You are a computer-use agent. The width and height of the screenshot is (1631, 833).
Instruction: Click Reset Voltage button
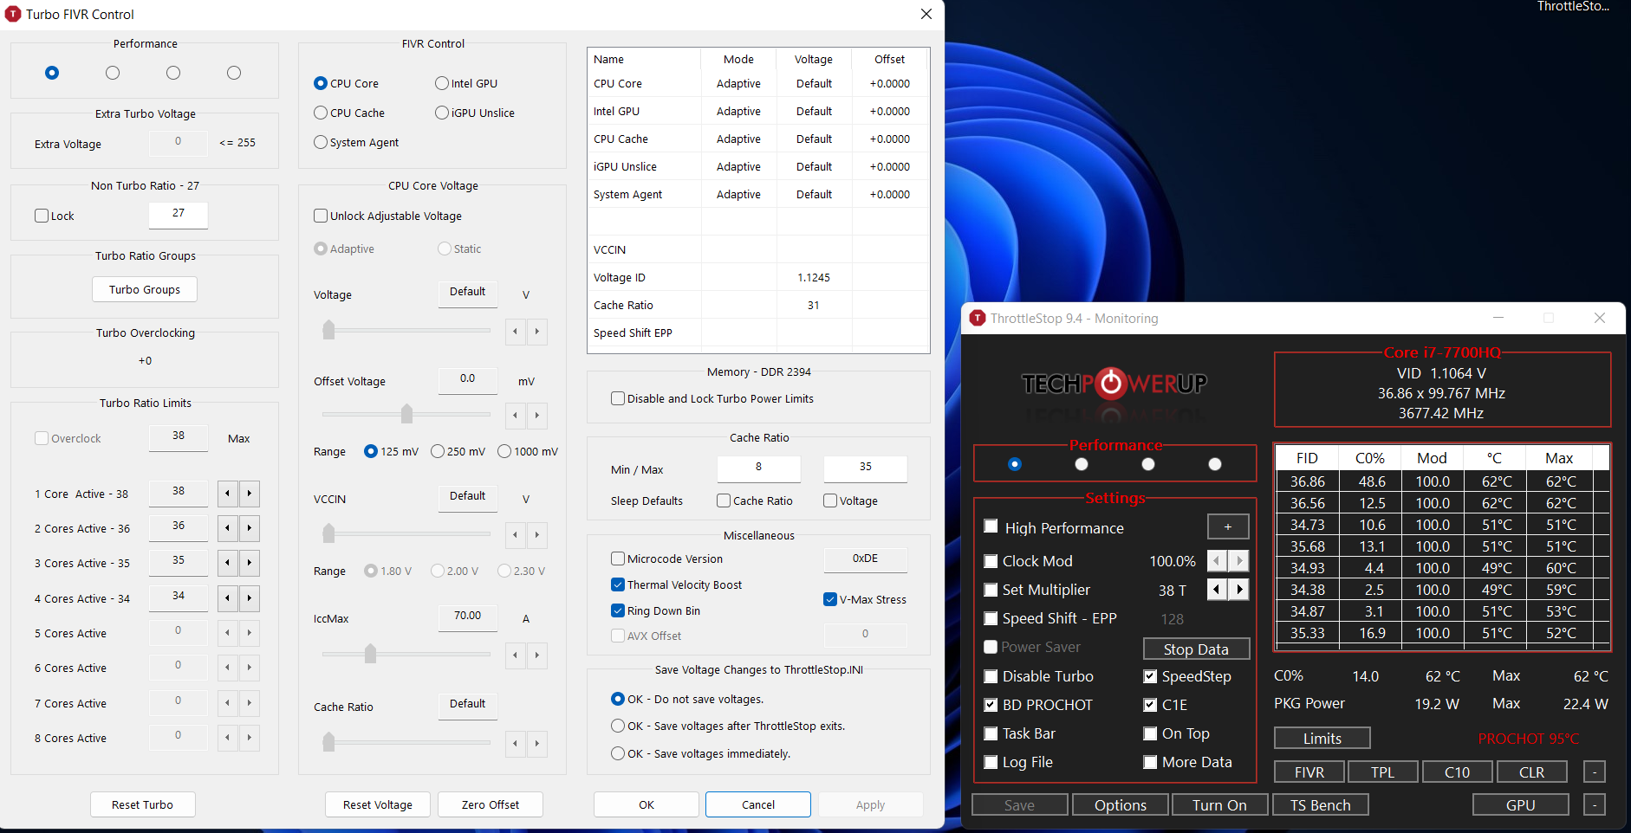(378, 804)
